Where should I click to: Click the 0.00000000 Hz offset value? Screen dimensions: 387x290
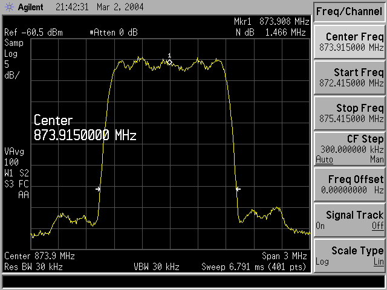(x=353, y=190)
